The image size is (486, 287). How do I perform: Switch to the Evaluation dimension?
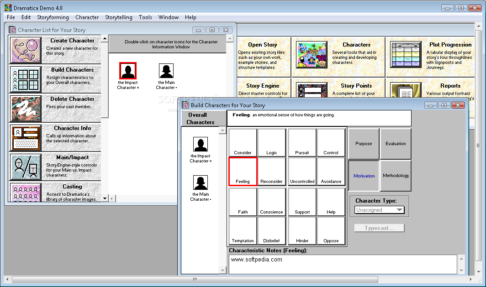(x=396, y=144)
